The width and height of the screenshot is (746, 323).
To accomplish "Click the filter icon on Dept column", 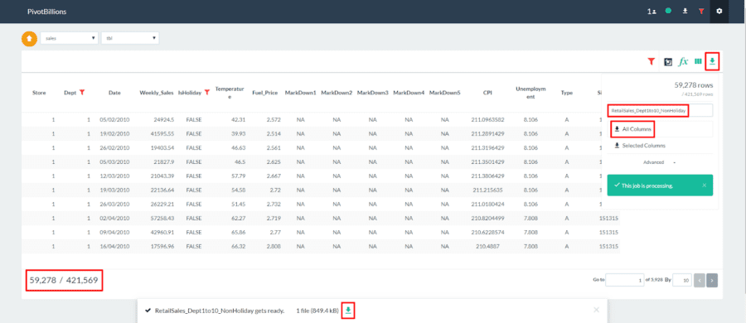I will (x=82, y=92).
